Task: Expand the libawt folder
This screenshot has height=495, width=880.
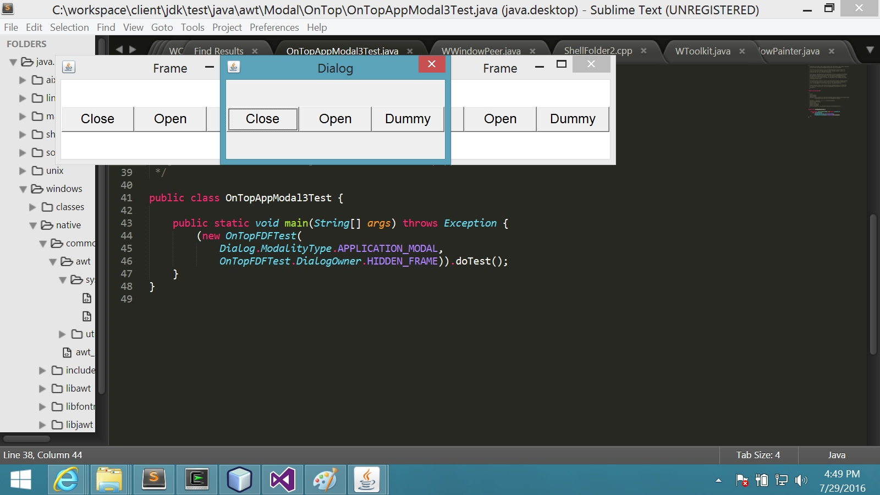Action: [42, 389]
